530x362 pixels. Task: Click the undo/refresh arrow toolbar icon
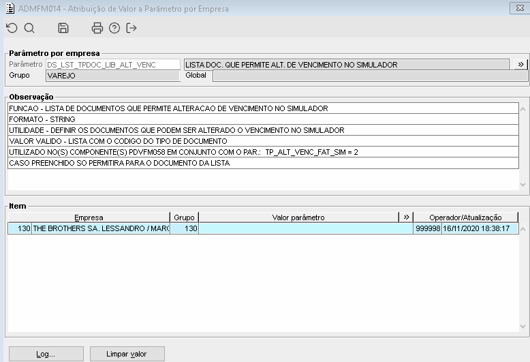coord(12,28)
